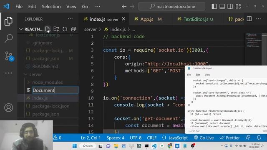Start Go Live server from status bar
Screen dimensions: 267x150
pyautogui.click(x=204, y=138)
